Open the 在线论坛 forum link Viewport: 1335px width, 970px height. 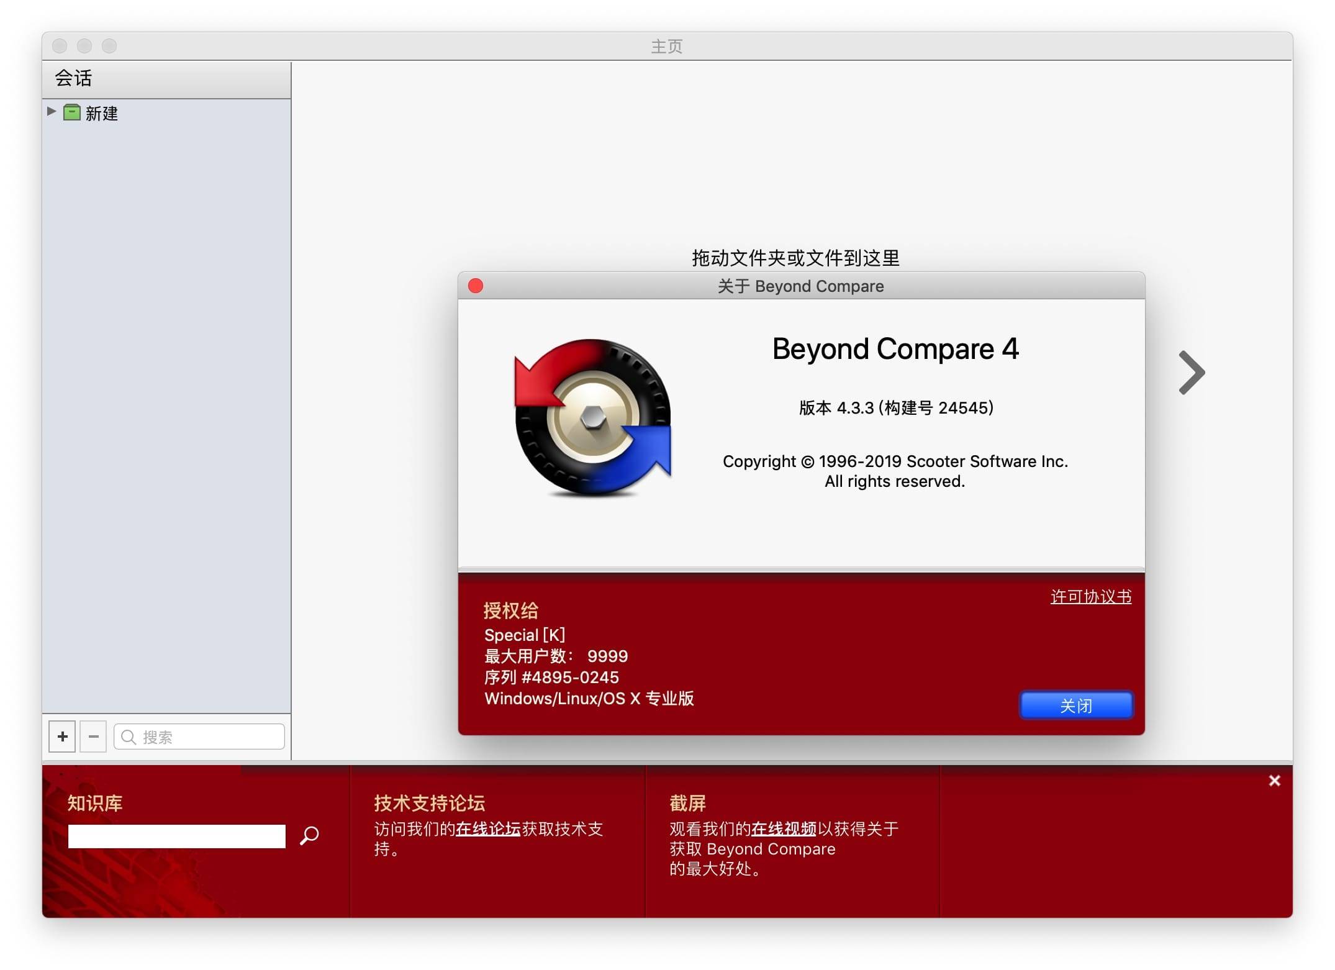coord(488,829)
